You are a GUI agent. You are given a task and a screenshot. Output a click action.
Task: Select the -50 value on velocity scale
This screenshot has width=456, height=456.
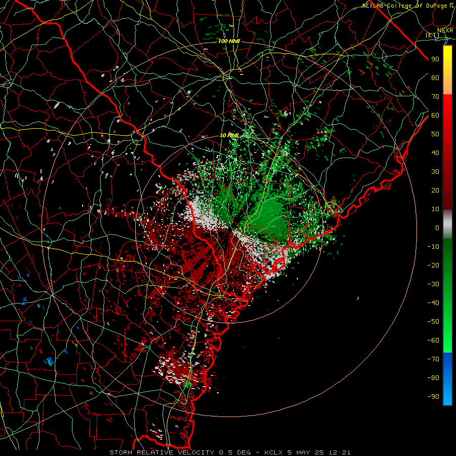pyautogui.click(x=433, y=322)
